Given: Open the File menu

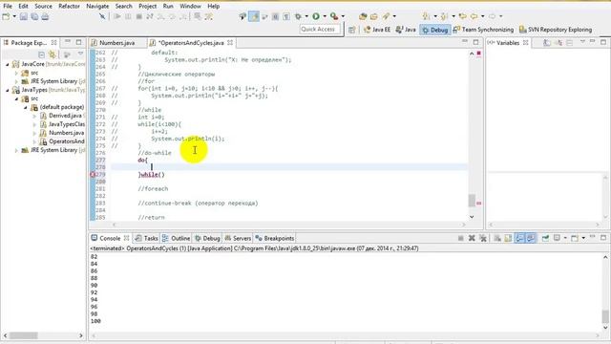Looking at the screenshot, I should coord(8,7).
